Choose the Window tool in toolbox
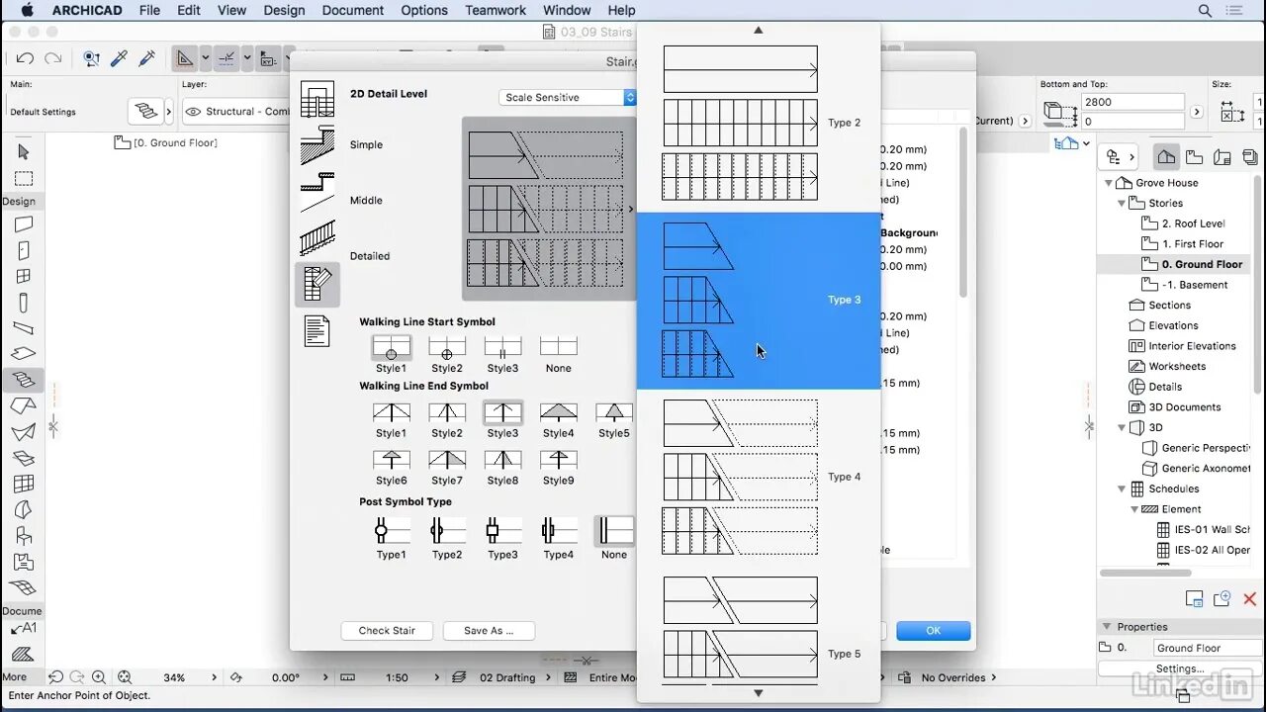Screen dimensions: 1266x712 click(24, 277)
